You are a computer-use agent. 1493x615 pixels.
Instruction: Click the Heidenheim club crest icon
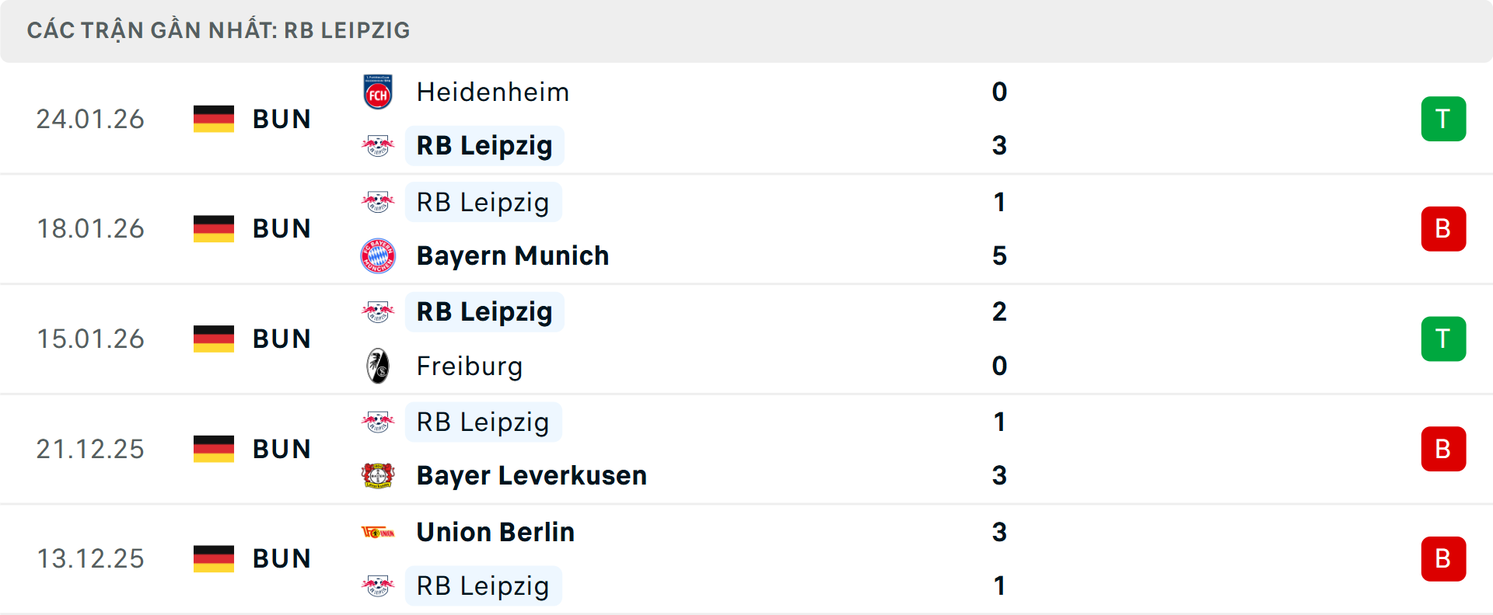(378, 92)
